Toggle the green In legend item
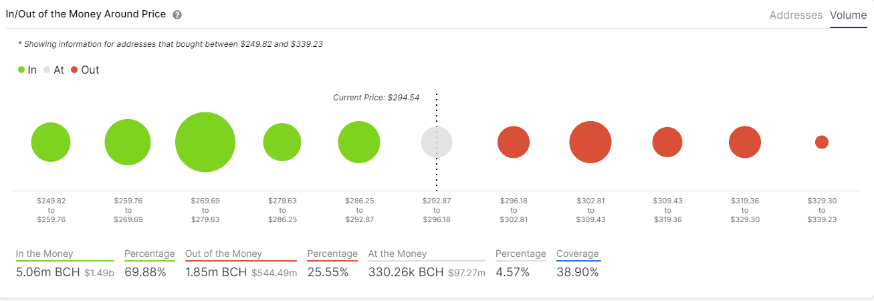Viewport: 874px width, 301px height. (27, 70)
